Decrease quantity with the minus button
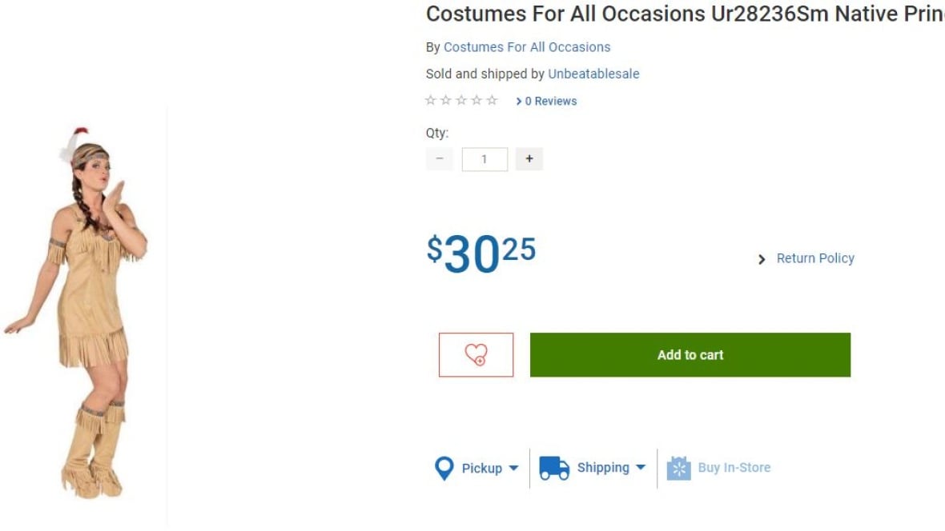 (439, 159)
